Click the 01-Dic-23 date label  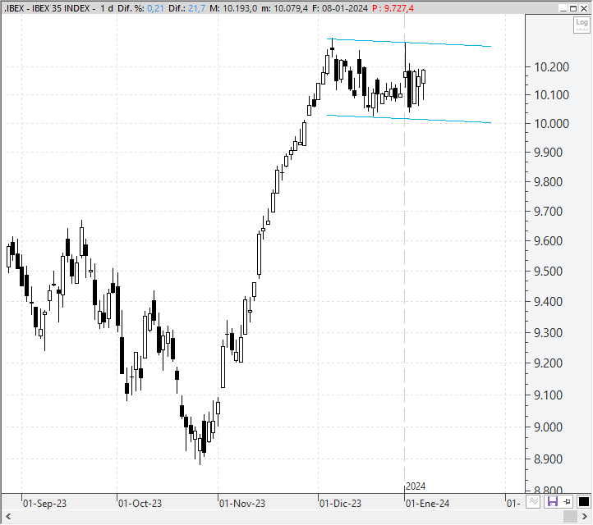(340, 504)
